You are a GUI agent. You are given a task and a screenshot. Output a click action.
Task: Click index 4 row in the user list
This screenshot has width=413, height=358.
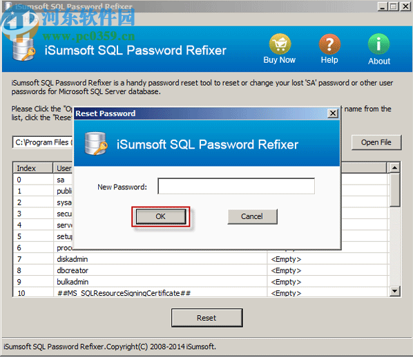coord(44,225)
